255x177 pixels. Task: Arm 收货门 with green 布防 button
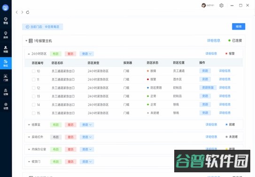coord(55,162)
